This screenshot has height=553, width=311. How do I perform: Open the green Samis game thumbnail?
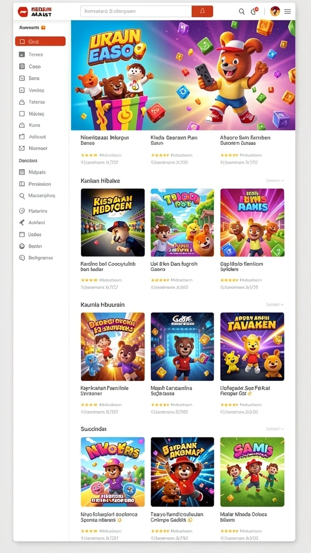252,472
